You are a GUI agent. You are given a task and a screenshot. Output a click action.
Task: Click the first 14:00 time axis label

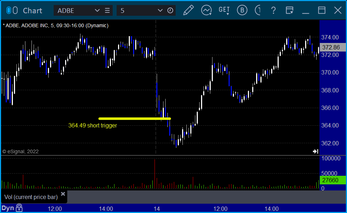click(x=106, y=209)
